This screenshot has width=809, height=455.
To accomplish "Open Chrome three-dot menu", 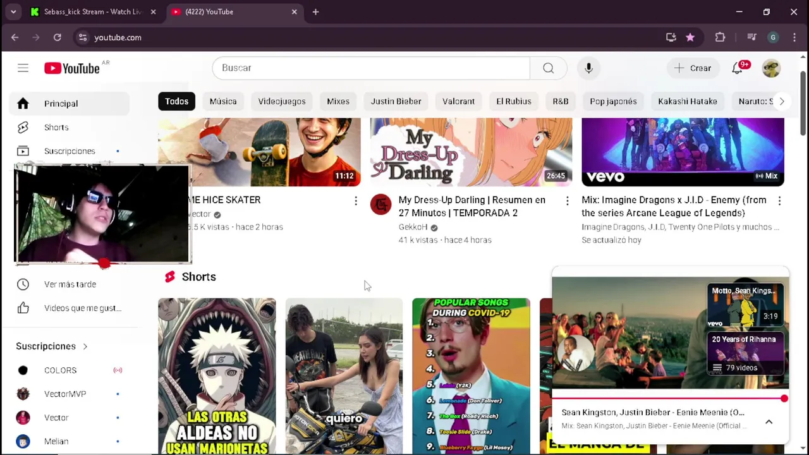I will point(794,37).
